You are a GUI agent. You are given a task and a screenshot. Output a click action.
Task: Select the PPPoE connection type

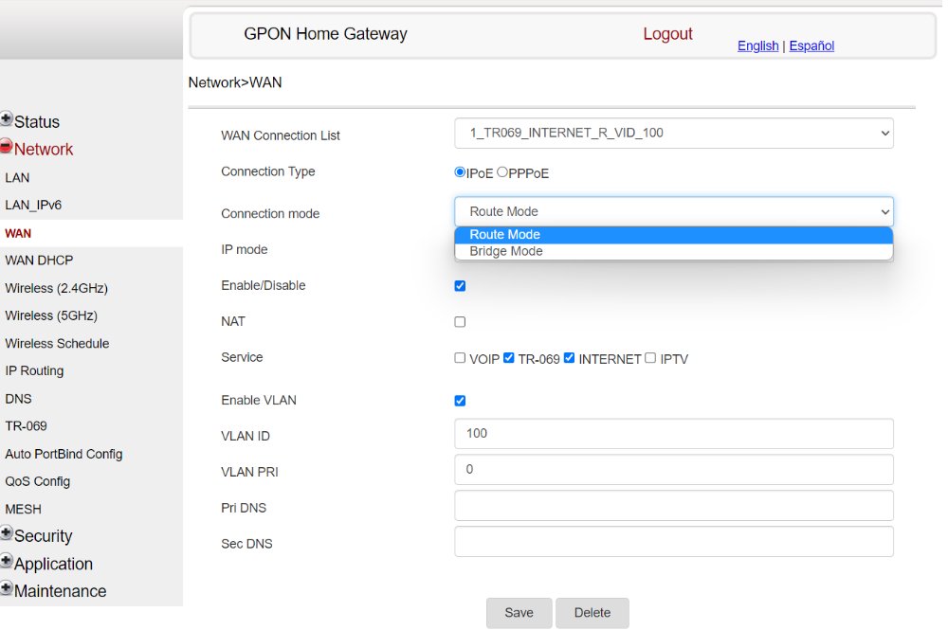coord(502,172)
